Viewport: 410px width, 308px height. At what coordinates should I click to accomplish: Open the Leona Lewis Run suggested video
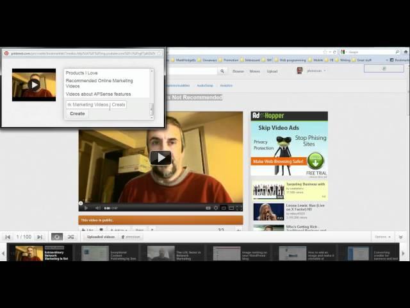(x=289, y=212)
